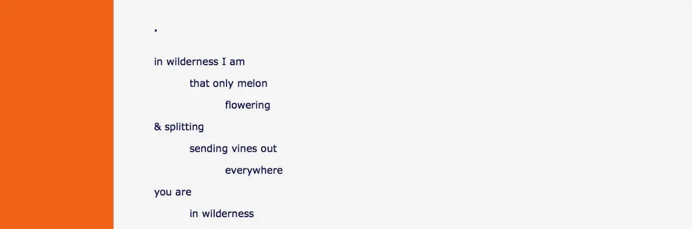This screenshot has width=692, height=229.
Task: Click the word "out" after "vines"
Action: pos(269,149)
